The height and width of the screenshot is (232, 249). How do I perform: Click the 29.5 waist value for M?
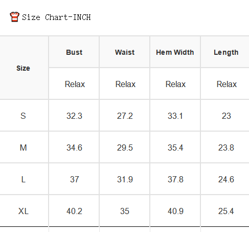pyautogui.click(x=125, y=147)
